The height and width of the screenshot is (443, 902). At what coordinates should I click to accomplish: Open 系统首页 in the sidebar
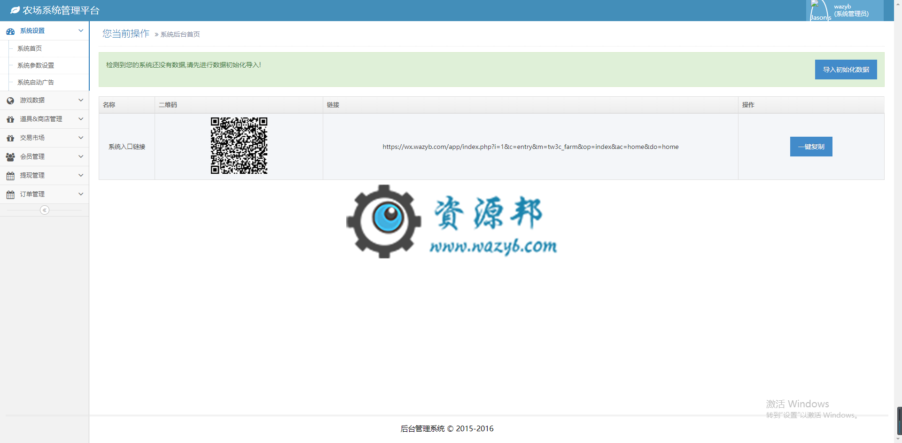[30, 48]
